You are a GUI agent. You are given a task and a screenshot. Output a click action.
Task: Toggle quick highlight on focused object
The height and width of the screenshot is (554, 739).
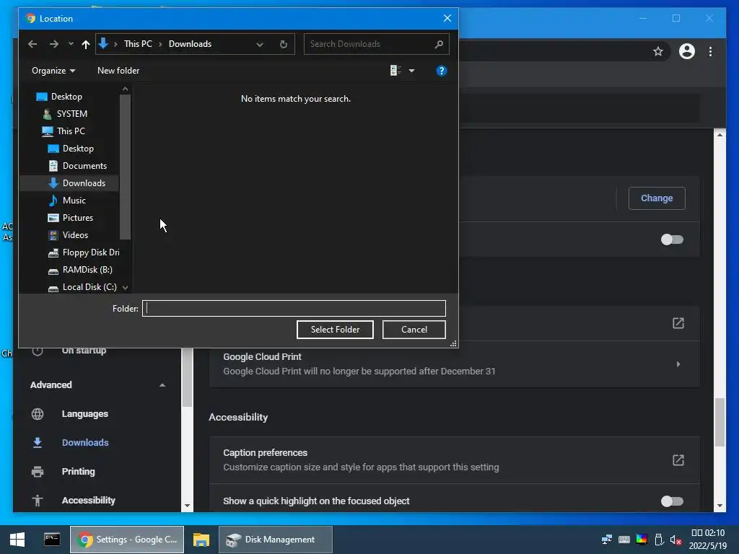[672, 501]
